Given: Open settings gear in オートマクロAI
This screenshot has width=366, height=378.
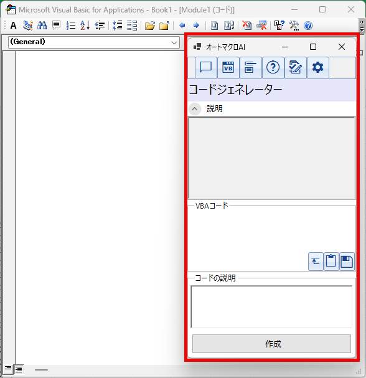Looking at the screenshot, I should point(318,68).
